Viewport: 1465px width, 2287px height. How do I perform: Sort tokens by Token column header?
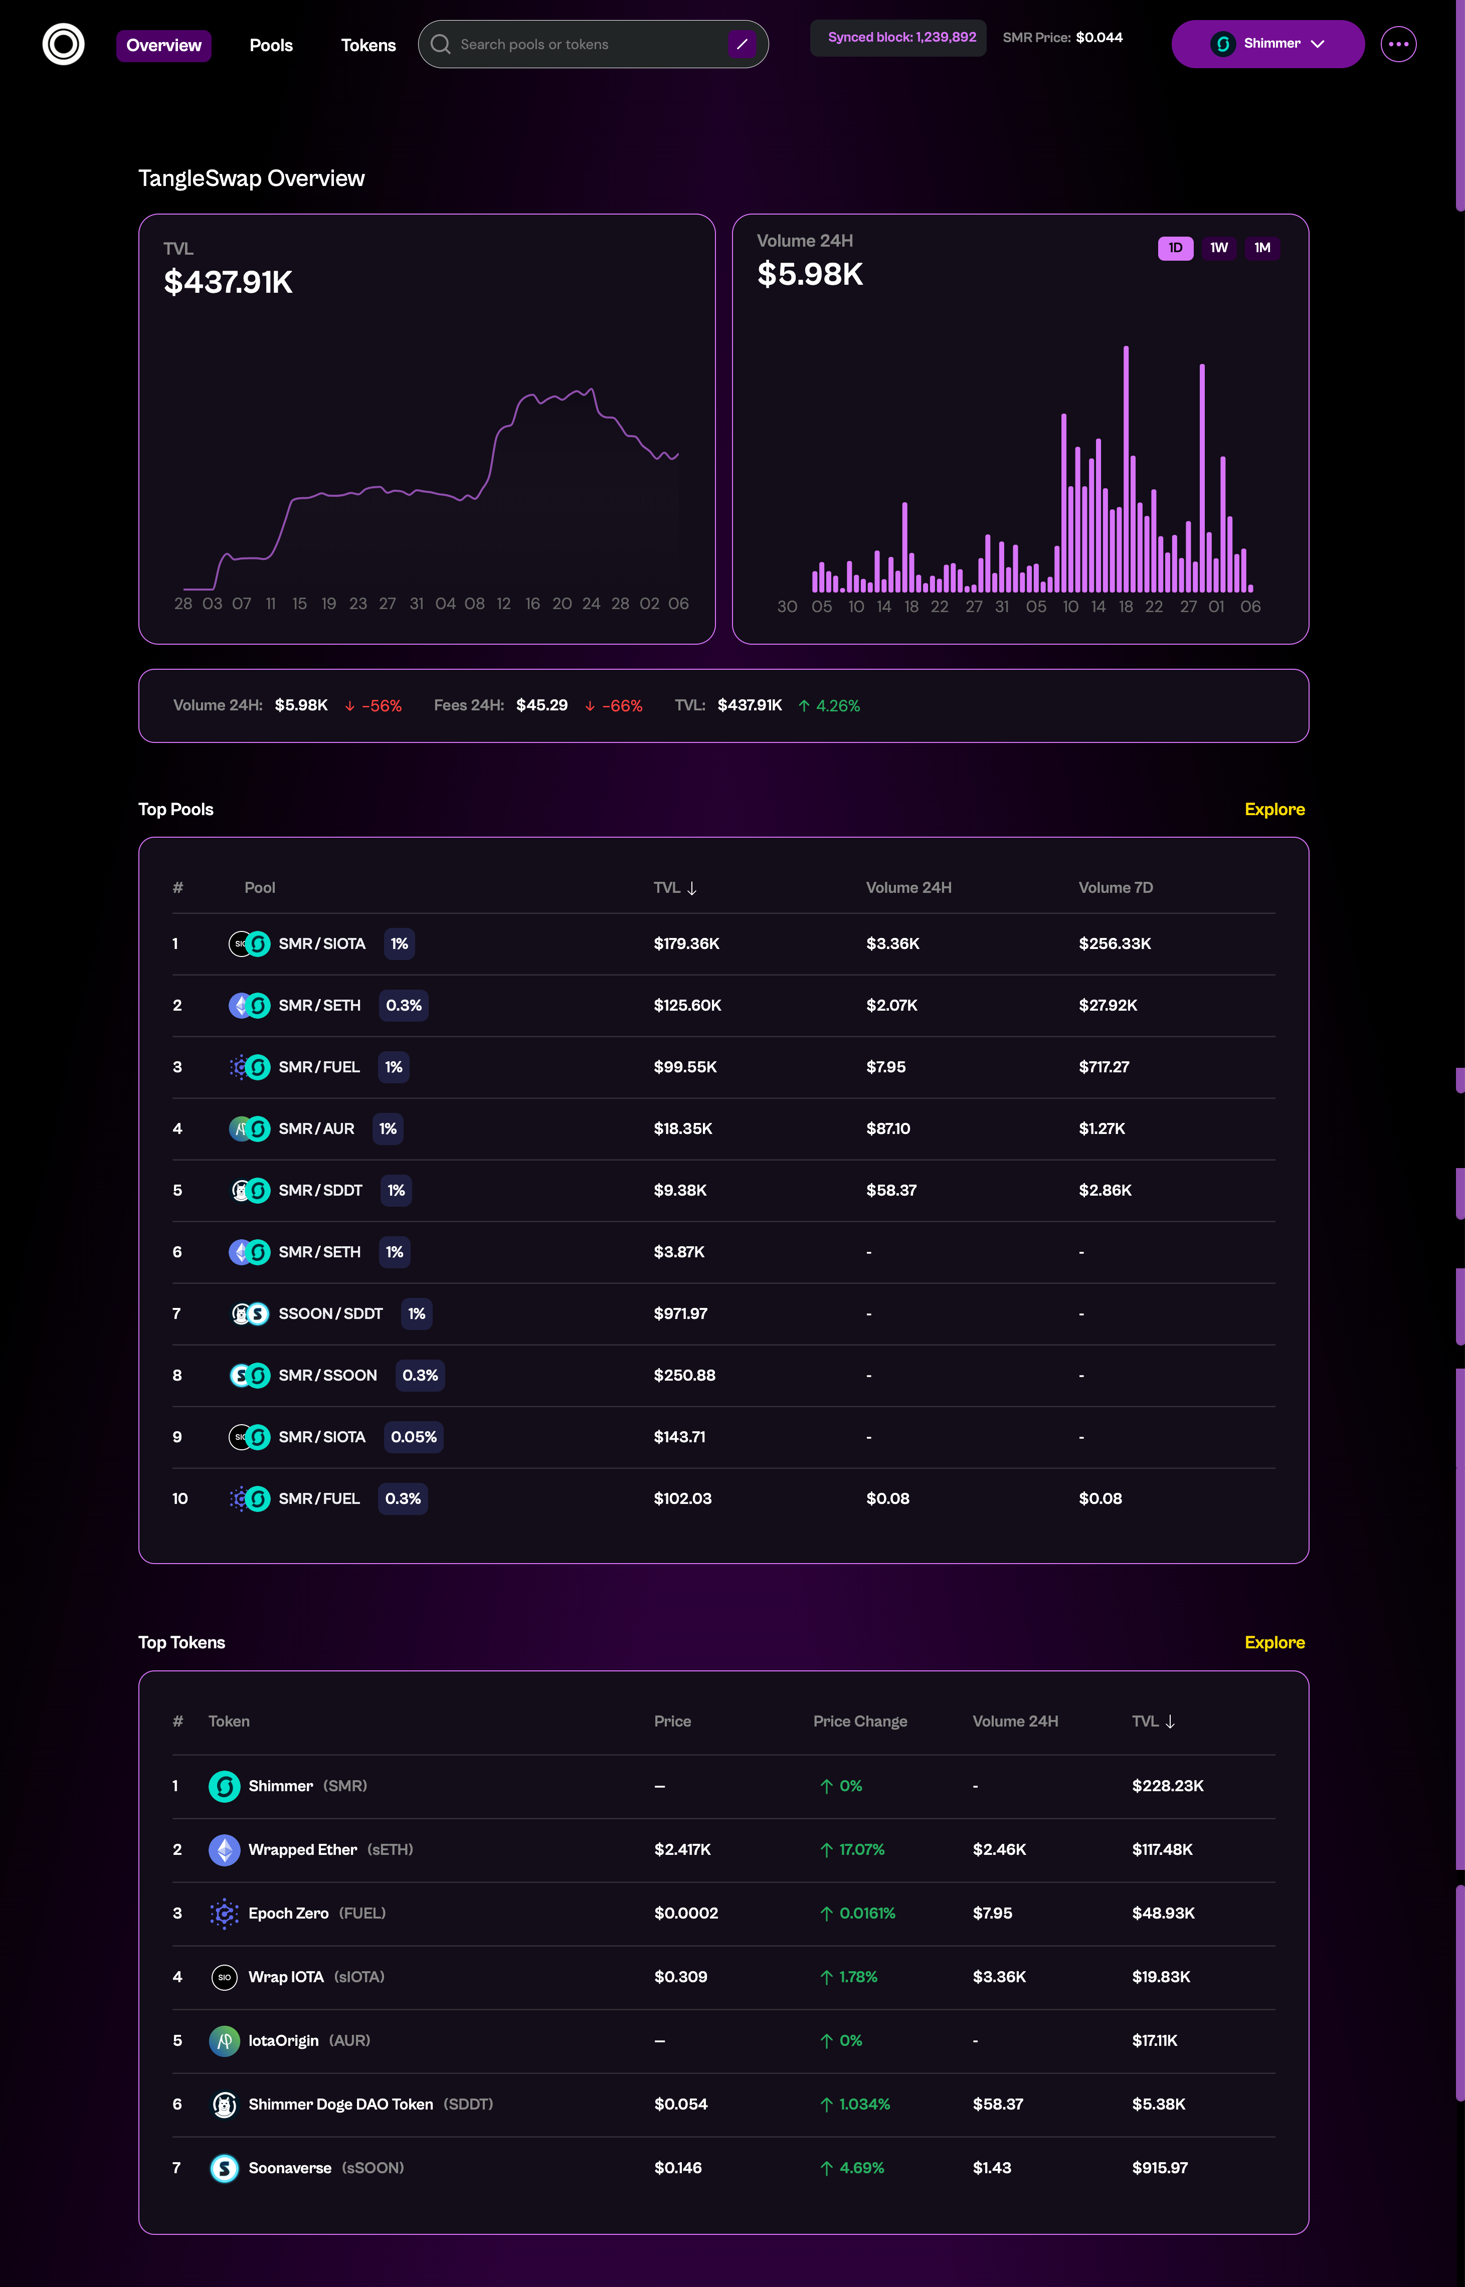pos(229,1721)
